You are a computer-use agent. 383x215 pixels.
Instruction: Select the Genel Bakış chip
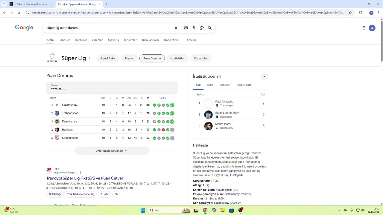point(108,58)
